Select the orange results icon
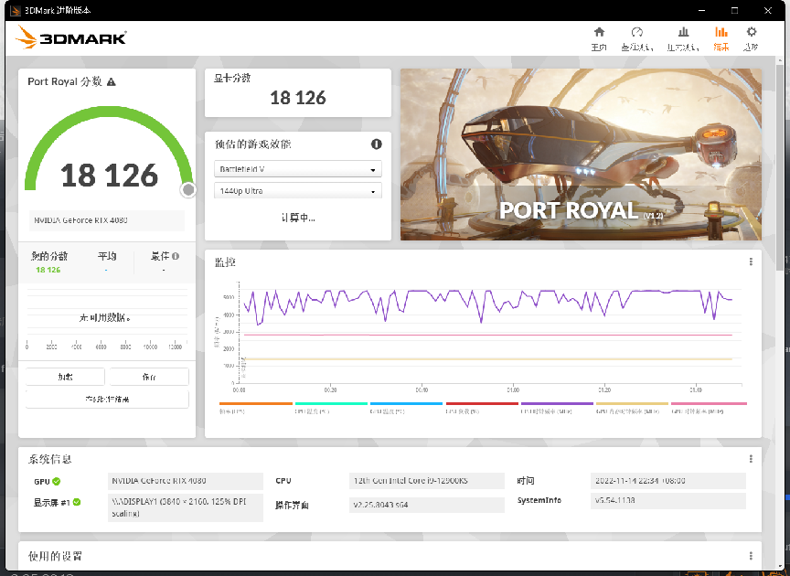The image size is (790, 576). coord(721,37)
